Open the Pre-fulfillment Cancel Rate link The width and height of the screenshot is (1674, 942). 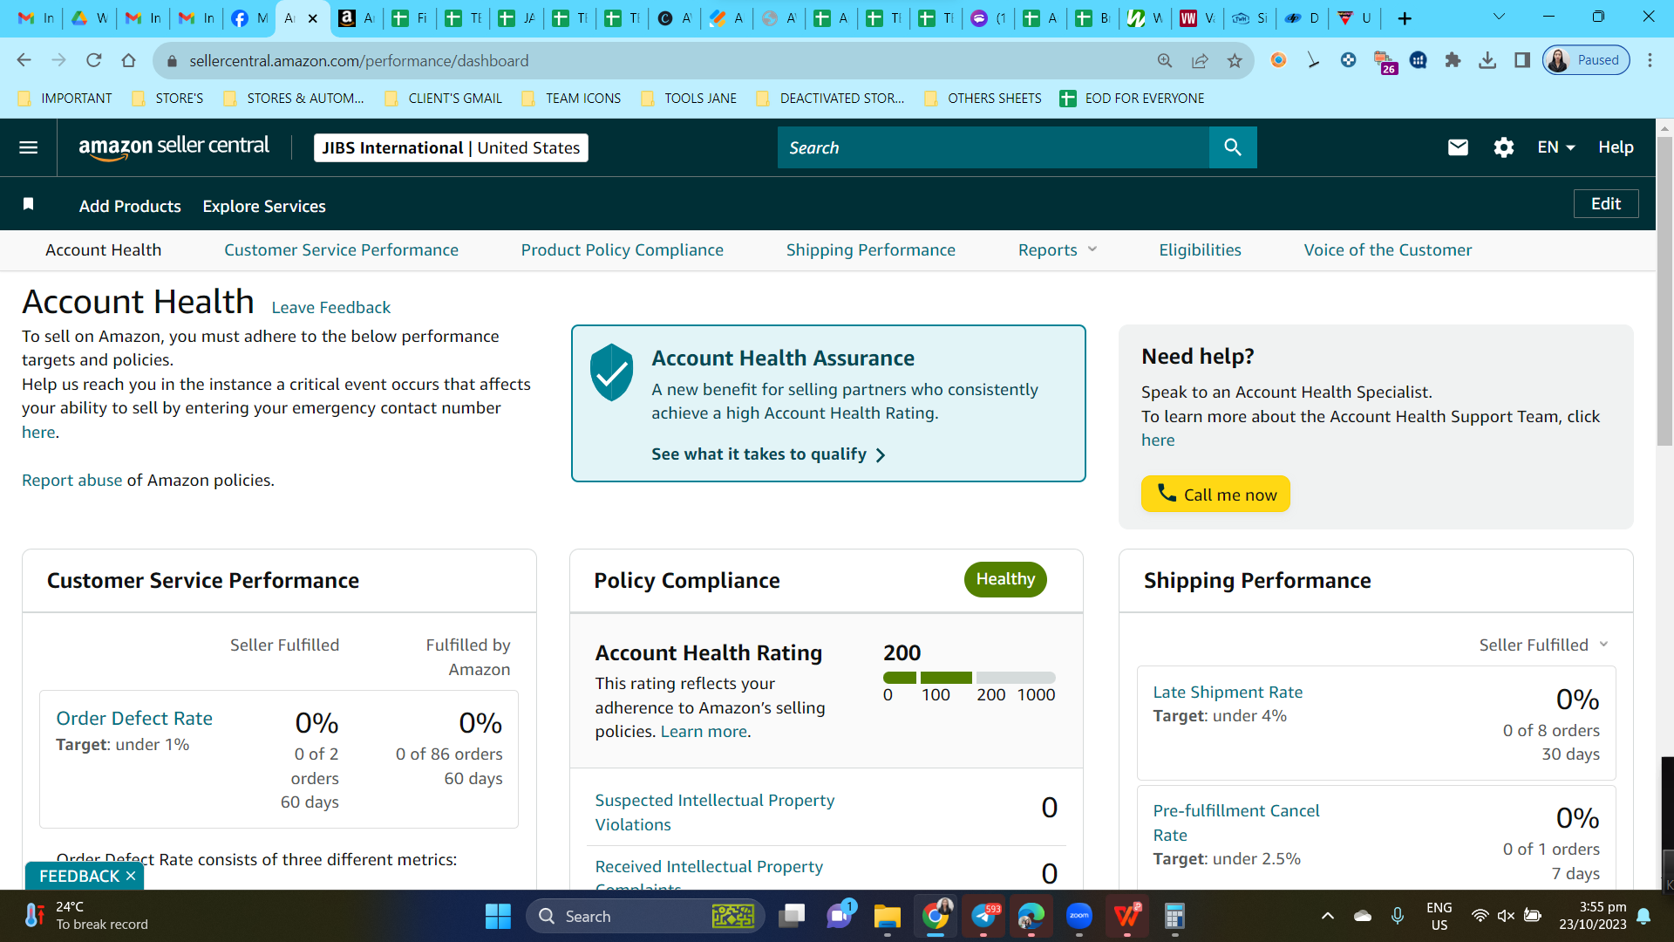point(1236,823)
